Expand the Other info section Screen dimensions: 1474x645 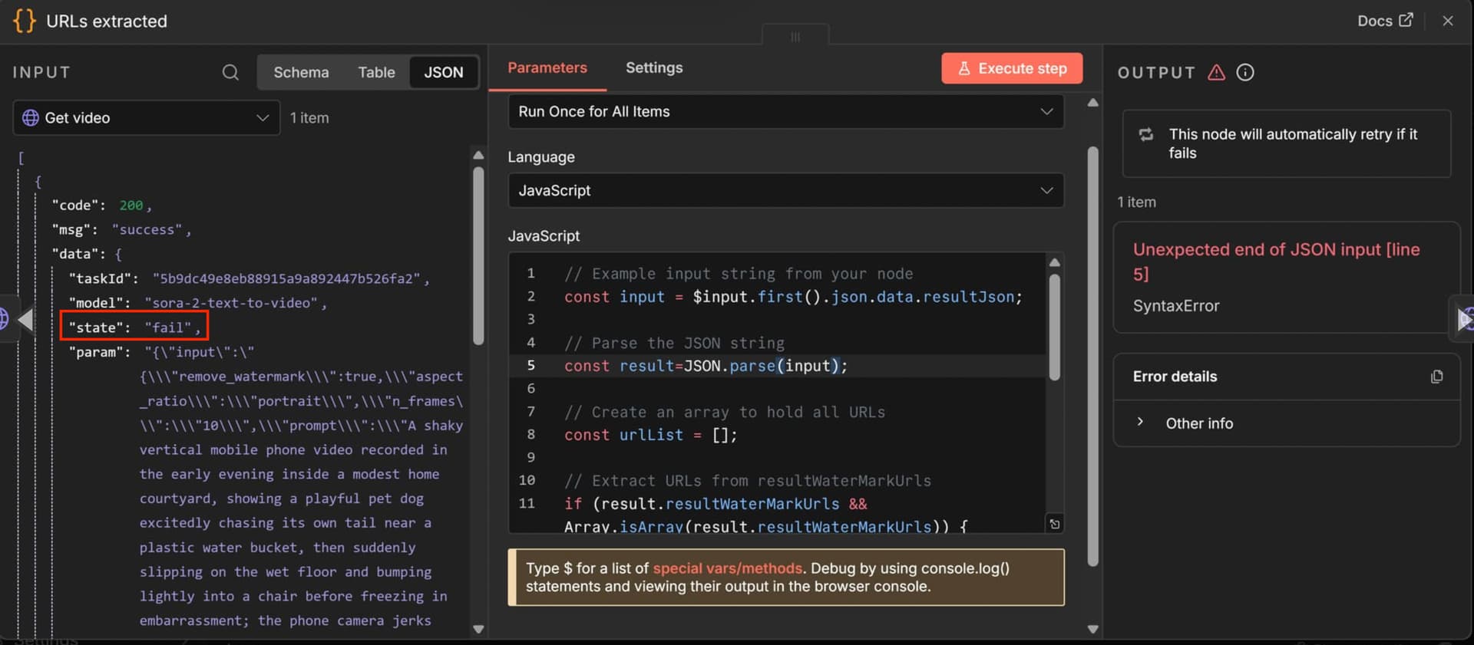[1198, 423]
